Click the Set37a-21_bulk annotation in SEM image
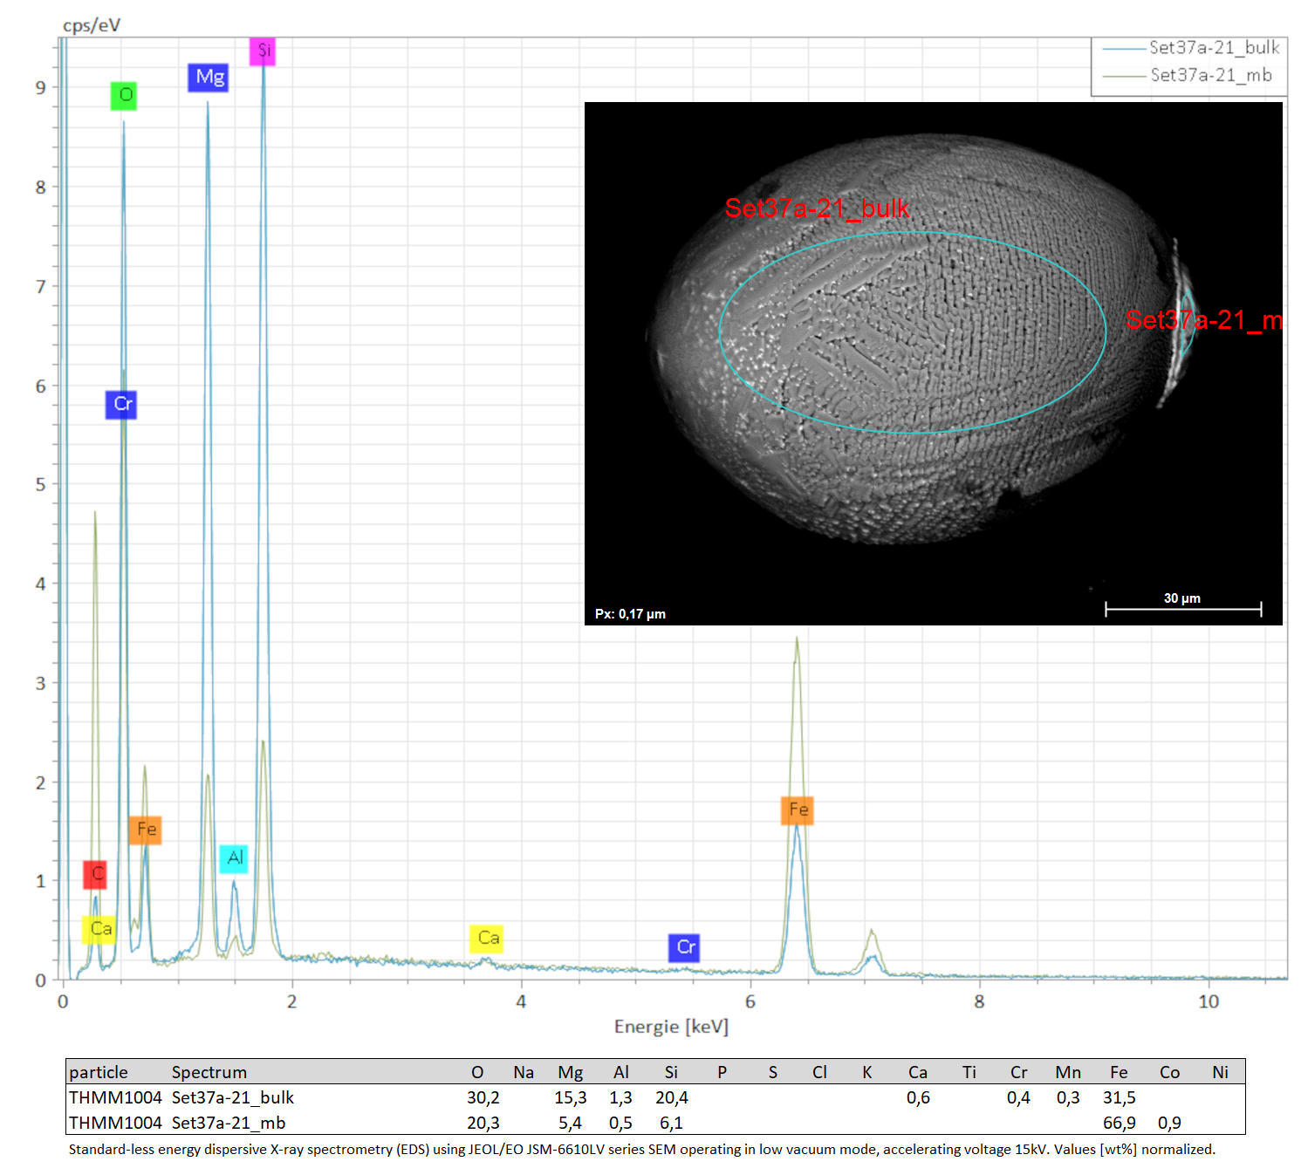The height and width of the screenshot is (1175, 1308). (817, 208)
